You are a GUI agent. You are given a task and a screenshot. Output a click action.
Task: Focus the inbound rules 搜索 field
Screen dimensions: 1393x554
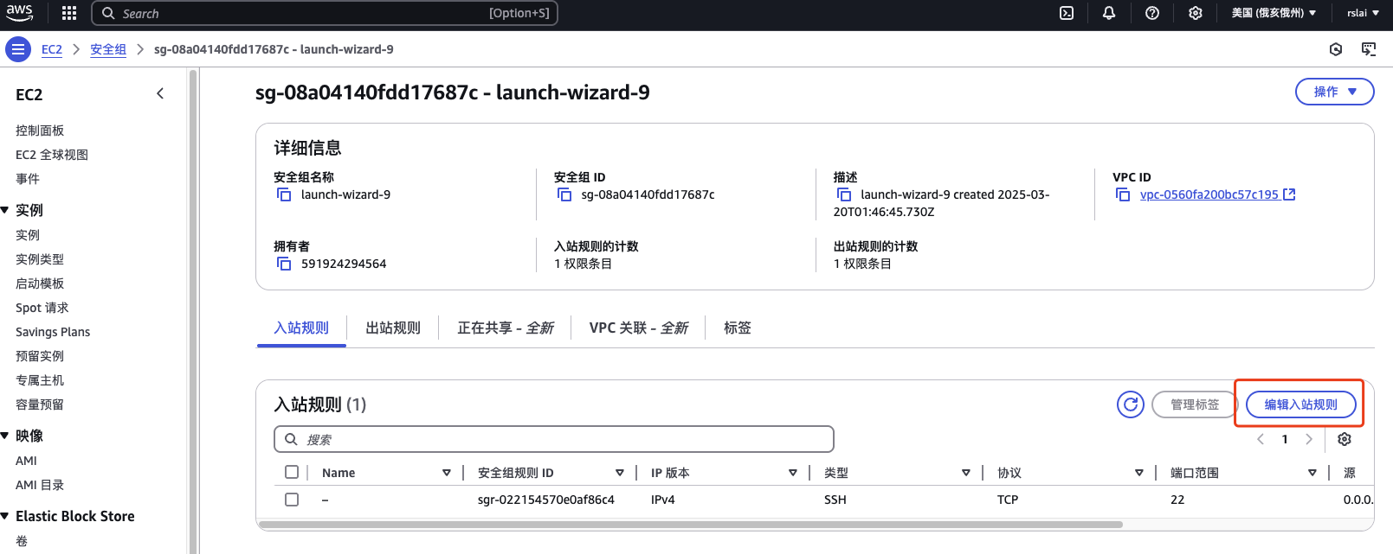(x=554, y=439)
